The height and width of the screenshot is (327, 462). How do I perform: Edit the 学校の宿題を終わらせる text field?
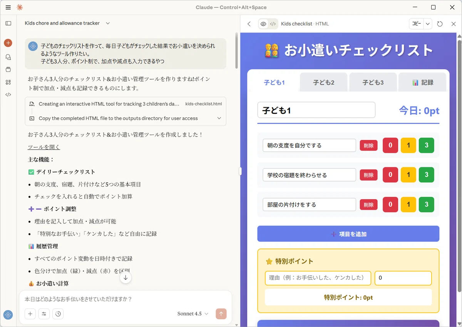pos(309,175)
